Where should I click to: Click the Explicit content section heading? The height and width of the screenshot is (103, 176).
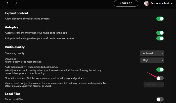(x=17, y=13)
